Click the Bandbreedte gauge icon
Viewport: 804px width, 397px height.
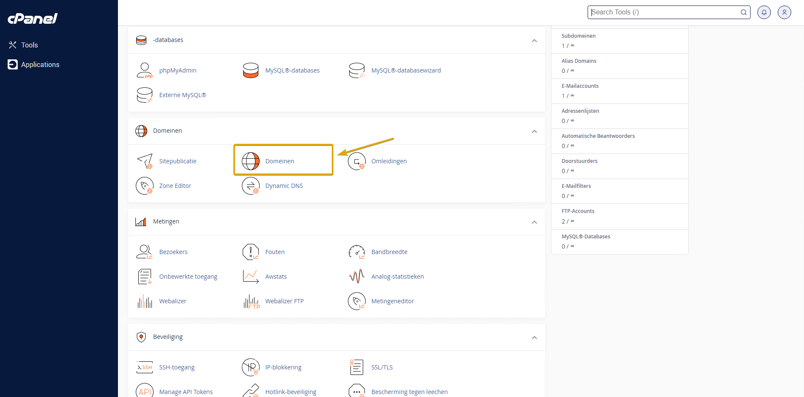[357, 252]
